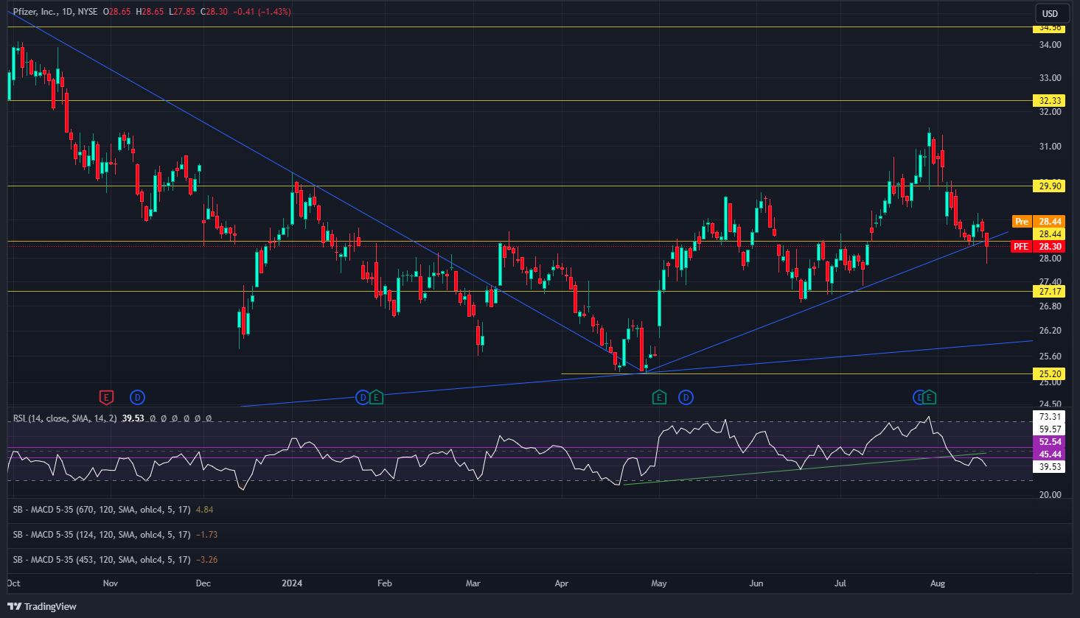Image resolution: width=1080 pixels, height=618 pixels.
Task: Click the change −0.41 (−1.43%) text
Action: [262, 12]
